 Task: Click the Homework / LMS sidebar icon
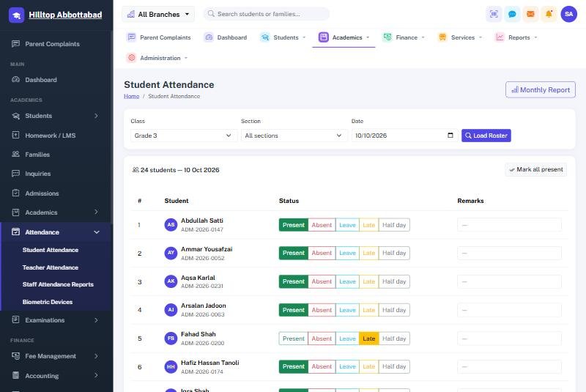(x=15, y=135)
